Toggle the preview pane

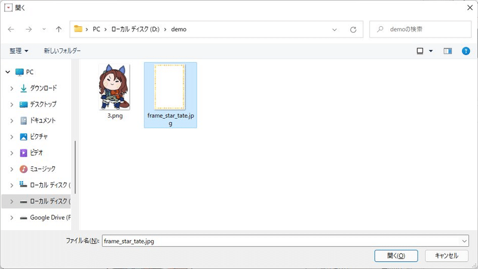pos(448,51)
